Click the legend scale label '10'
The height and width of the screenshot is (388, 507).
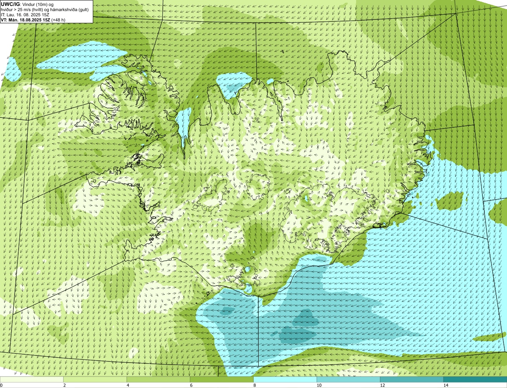pyautogui.click(x=319, y=385)
